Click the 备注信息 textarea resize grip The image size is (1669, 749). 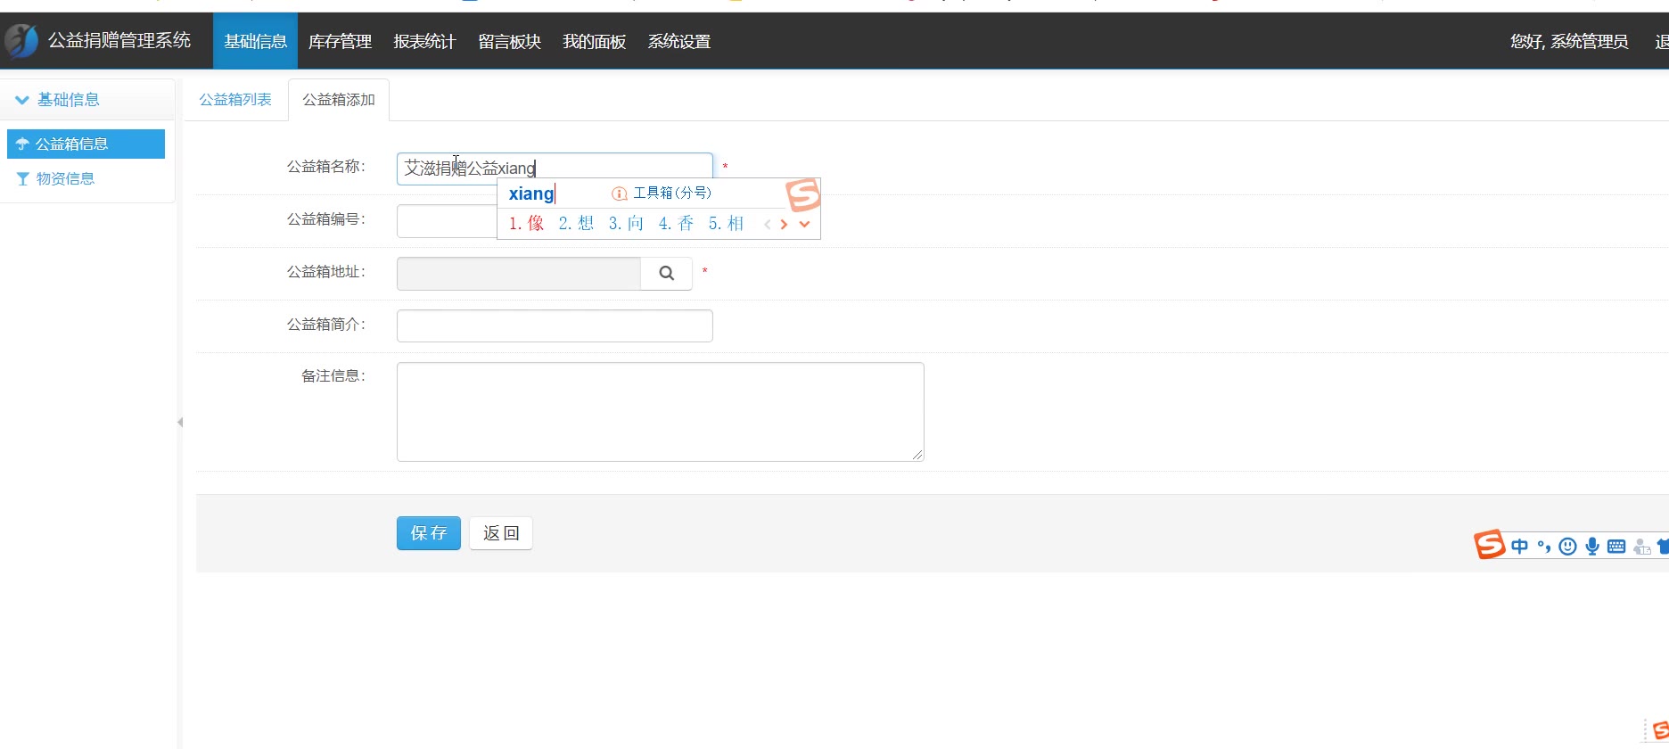click(x=917, y=455)
